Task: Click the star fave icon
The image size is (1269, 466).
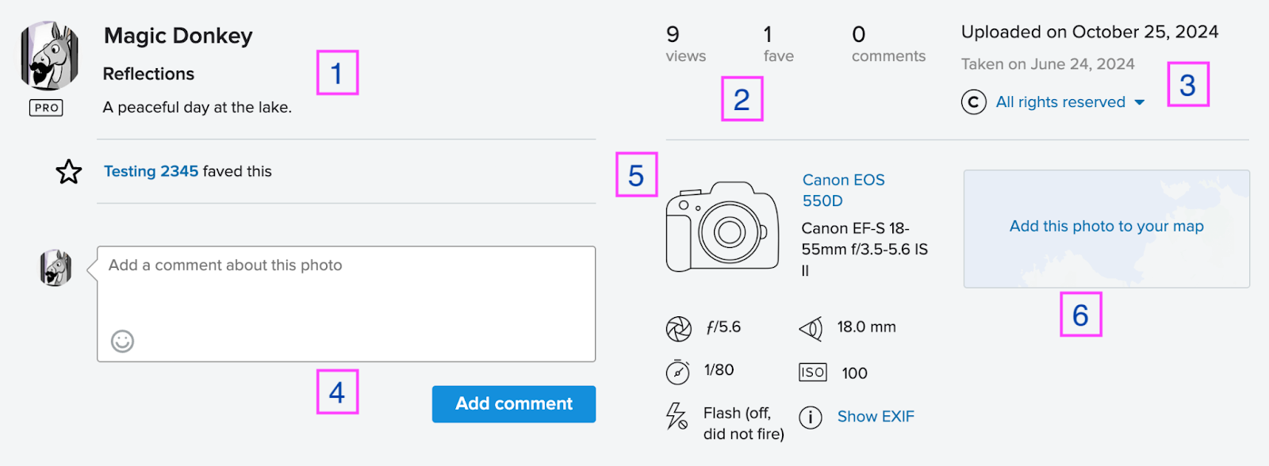Action: click(69, 171)
